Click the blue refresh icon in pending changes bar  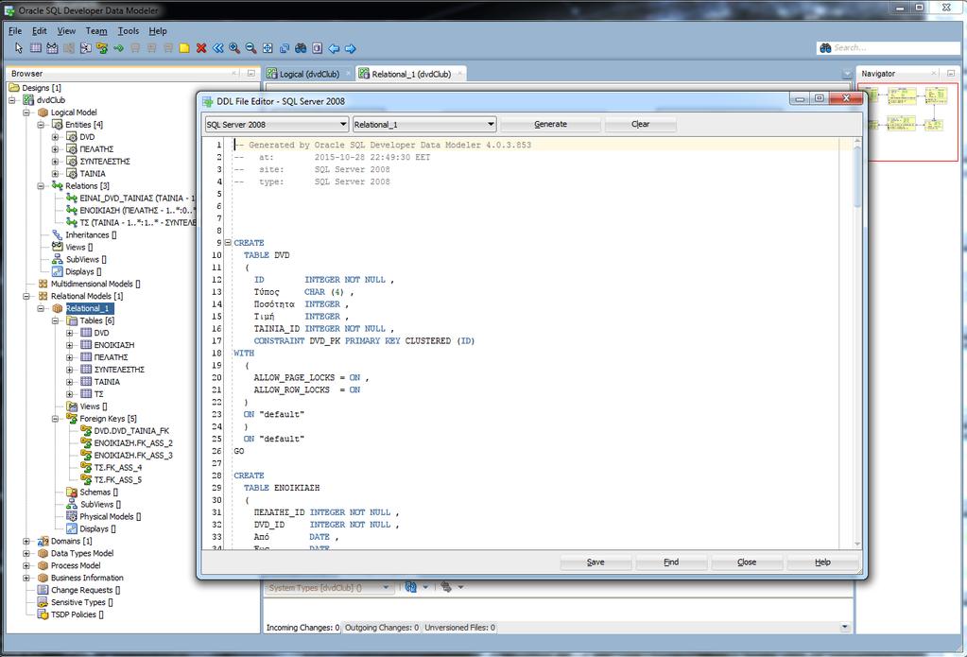click(411, 587)
